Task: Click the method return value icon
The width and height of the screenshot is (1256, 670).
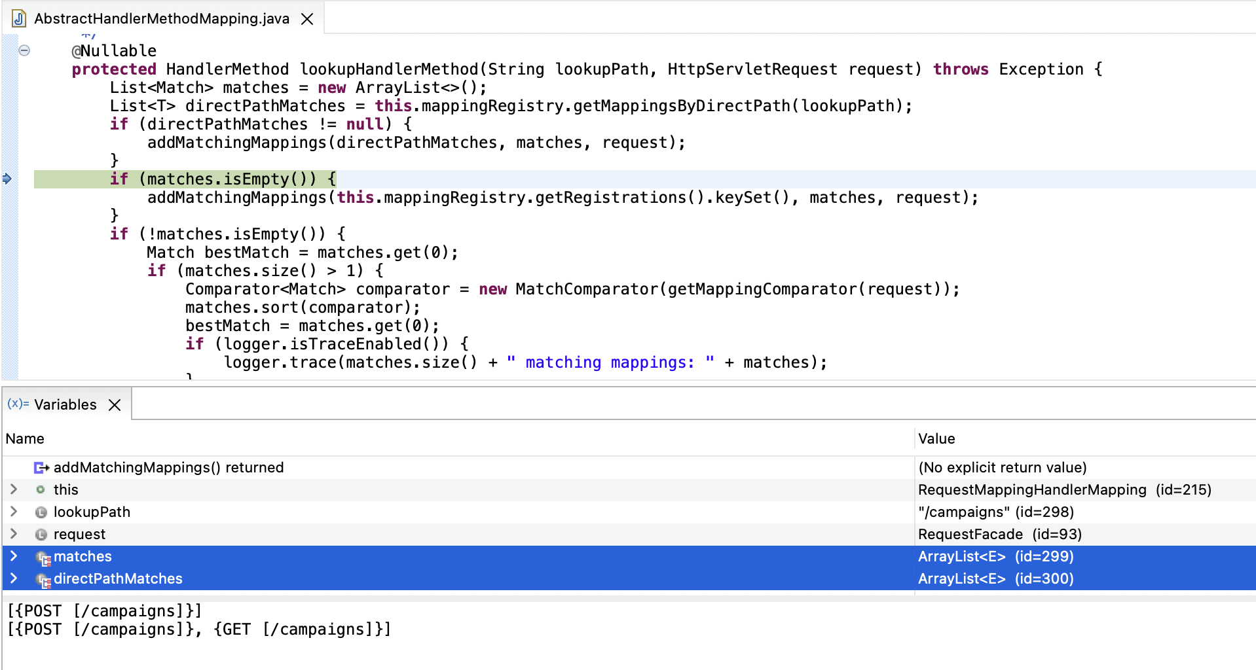Action: point(42,468)
